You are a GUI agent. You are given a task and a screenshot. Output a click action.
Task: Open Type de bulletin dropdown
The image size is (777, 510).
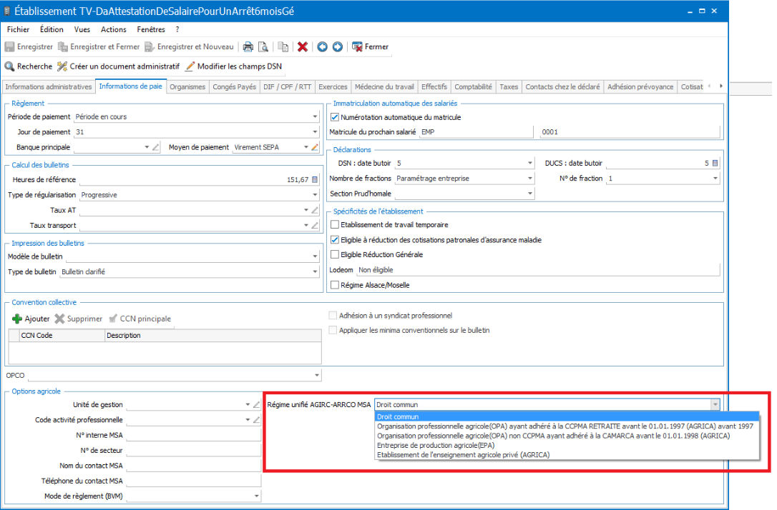315,271
